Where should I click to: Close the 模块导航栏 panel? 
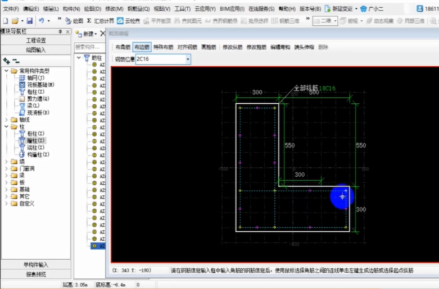67,31
